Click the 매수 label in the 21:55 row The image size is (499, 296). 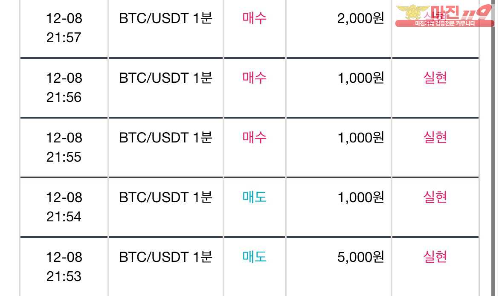(254, 137)
